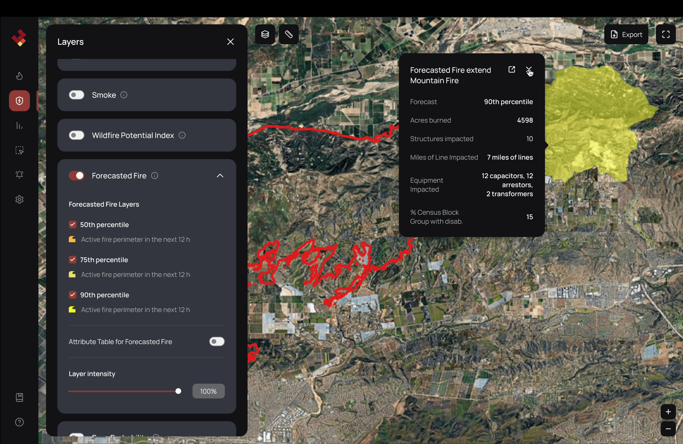The height and width of the screenshot is (444, 683).
Task: Drag the Layer intensity slider
Action: pos(178,391)
